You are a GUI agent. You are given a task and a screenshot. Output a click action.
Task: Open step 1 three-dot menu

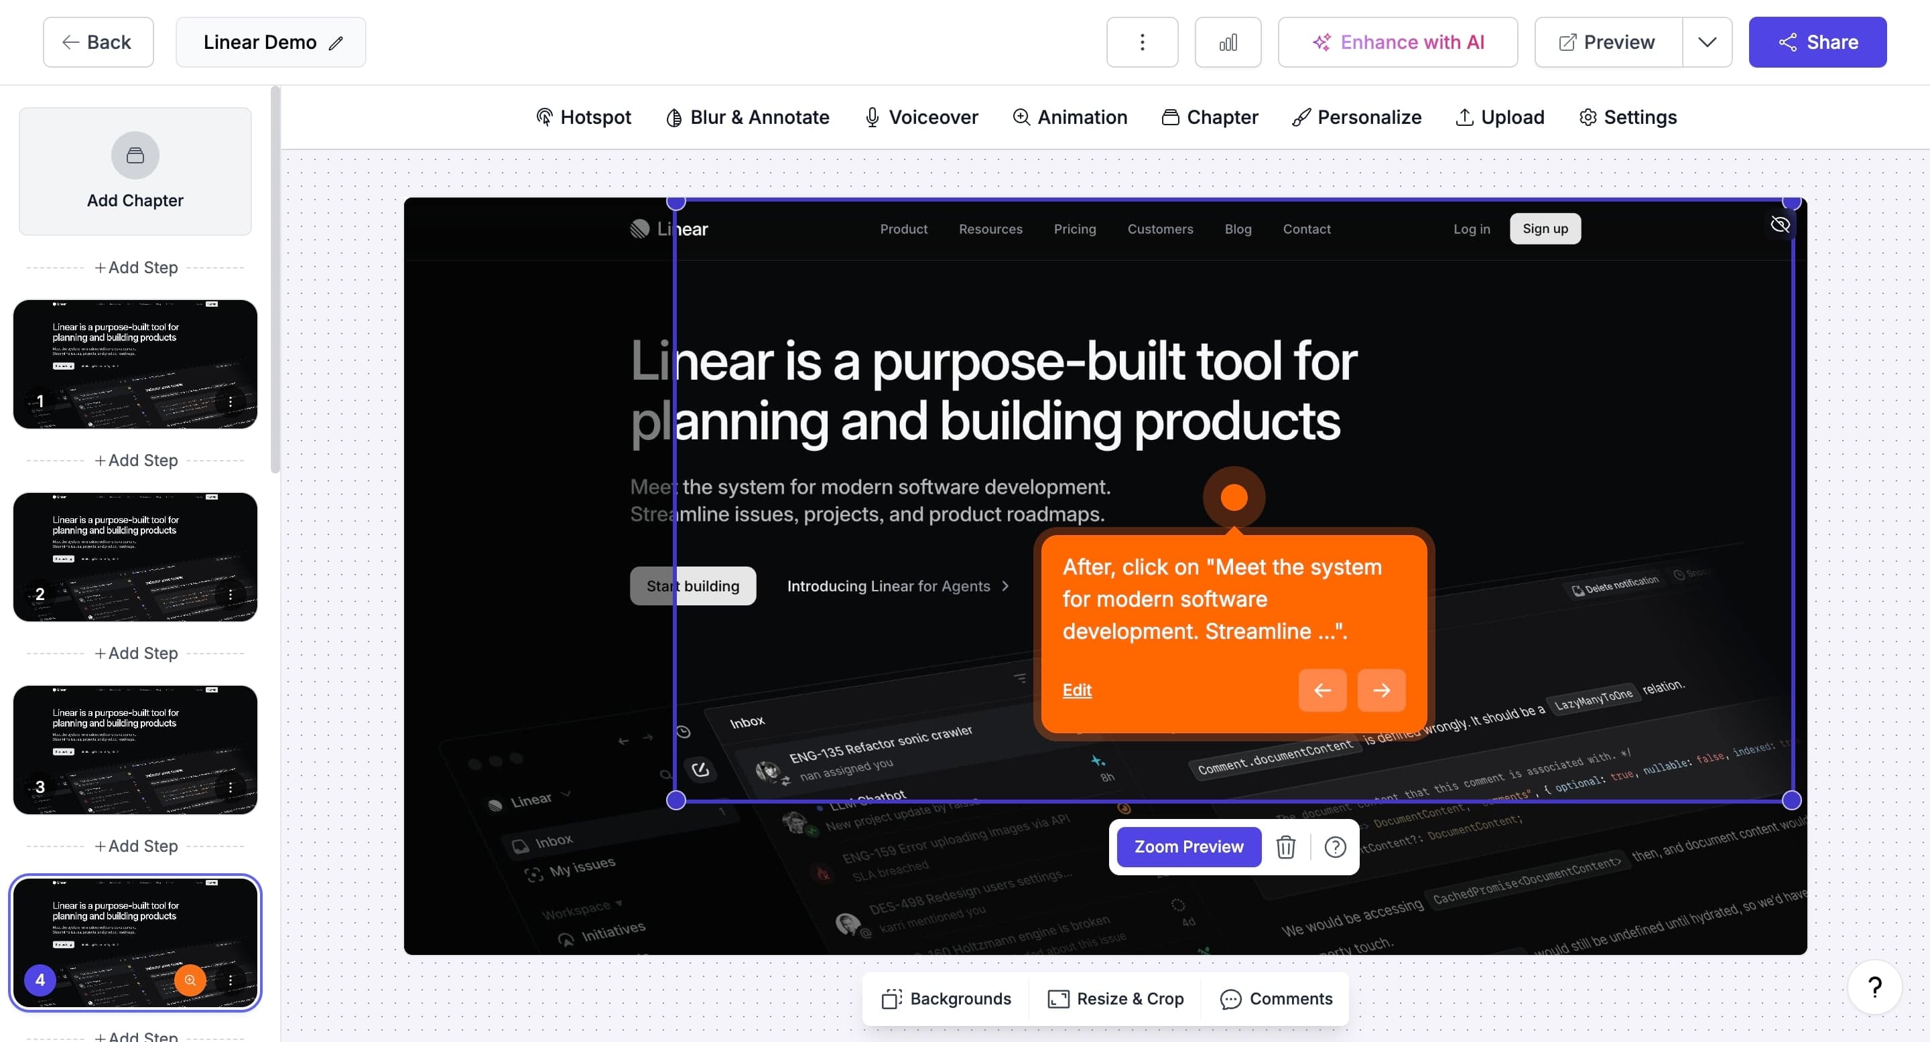click(230, 402)
